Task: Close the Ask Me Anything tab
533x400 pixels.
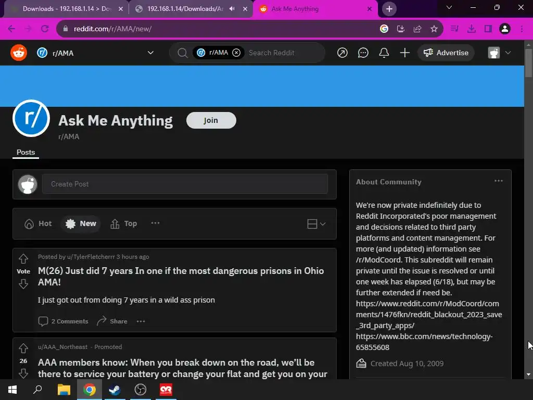Action: coord(370,9)
